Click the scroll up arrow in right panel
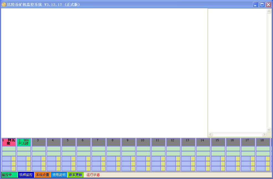 [x=269, y=11]
